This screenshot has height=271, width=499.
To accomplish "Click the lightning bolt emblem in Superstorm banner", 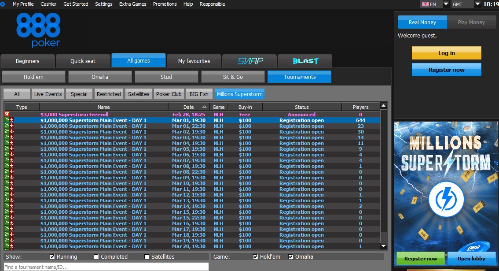I will pyautogui.click(x=446, y=199).
